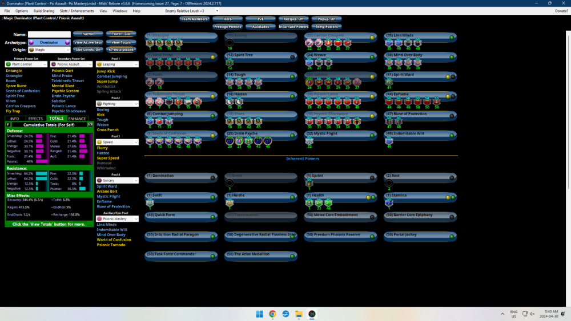Click Mind Probe's enhancement slot placed at level 7
The image size is (571, 321).
coord(198,63)
